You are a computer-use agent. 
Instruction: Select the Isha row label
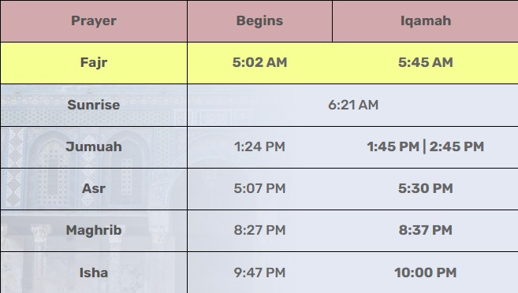coord(94,273)
